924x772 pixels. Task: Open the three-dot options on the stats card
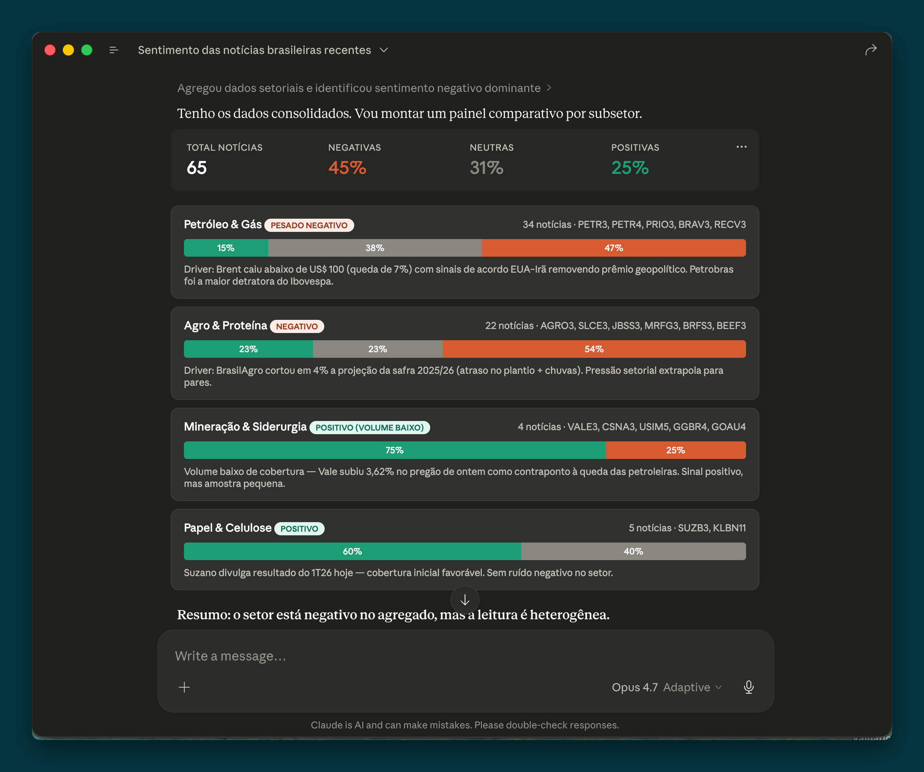coord(741,147)
